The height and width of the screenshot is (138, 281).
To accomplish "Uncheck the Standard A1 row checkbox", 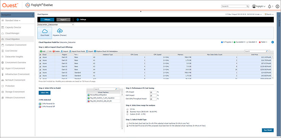I will coord(40,76).
